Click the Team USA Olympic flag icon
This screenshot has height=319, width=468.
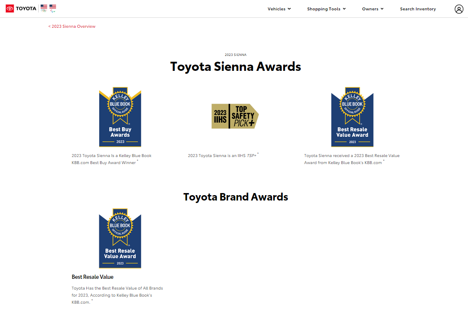click(x=44, y=8)
